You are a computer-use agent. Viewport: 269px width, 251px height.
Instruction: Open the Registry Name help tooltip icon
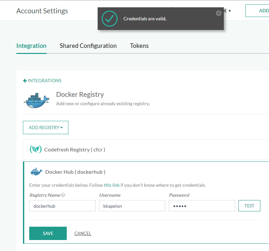pyautogui.click(x=63, y=195)
